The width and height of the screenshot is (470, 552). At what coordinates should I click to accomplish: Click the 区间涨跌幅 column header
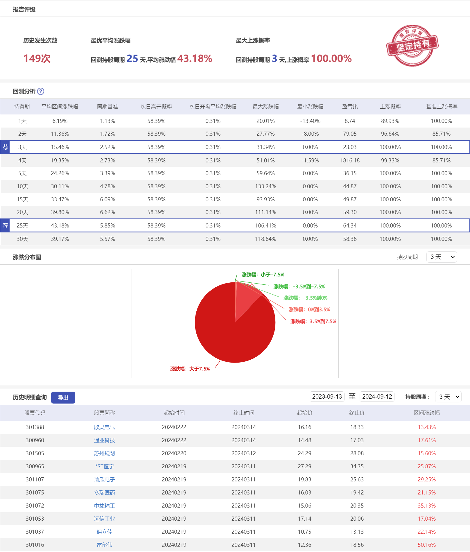click(426, 413)
